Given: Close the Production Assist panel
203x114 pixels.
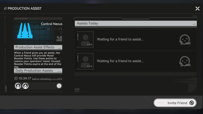Looking at the screenshot, I should click(198, 9).
